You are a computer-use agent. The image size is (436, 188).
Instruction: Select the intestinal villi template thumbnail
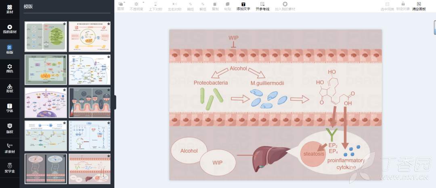89,102
